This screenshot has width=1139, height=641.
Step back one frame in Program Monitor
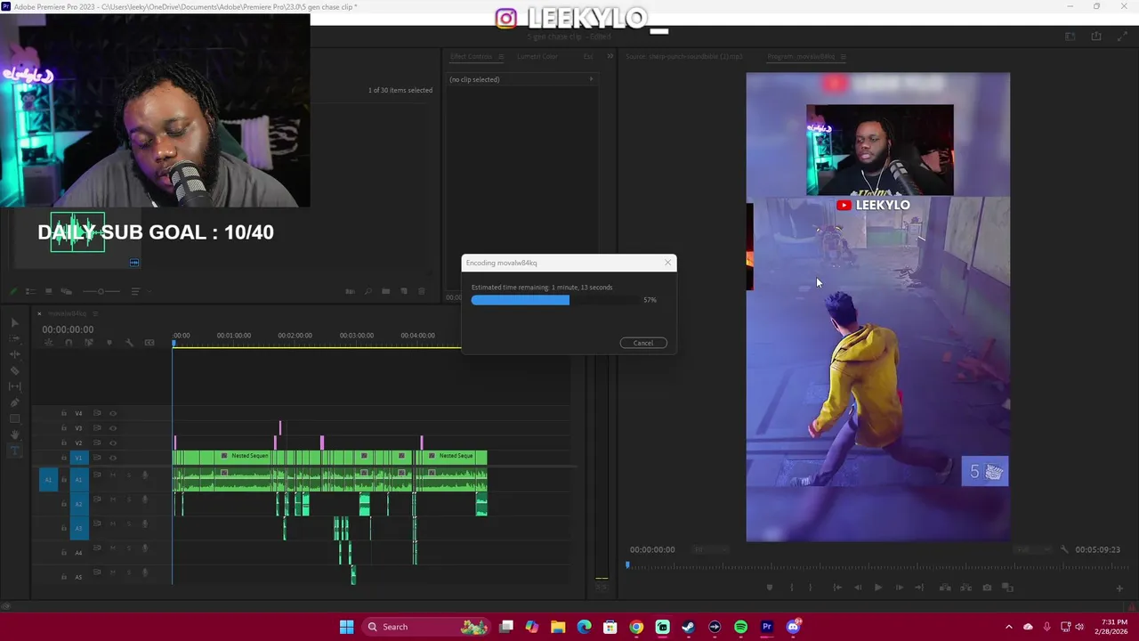(858, 588)
